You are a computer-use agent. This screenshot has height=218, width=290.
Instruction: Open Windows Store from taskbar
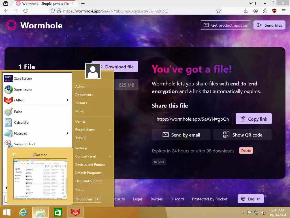pos(58,212)
